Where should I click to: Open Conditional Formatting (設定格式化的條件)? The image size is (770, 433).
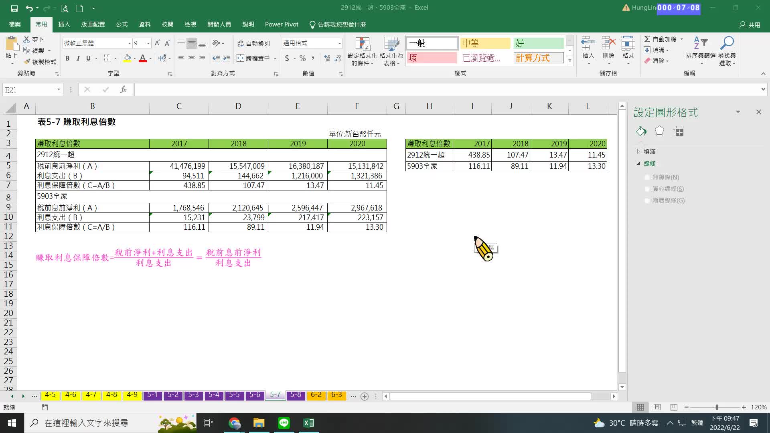click(x=362, y=51)
